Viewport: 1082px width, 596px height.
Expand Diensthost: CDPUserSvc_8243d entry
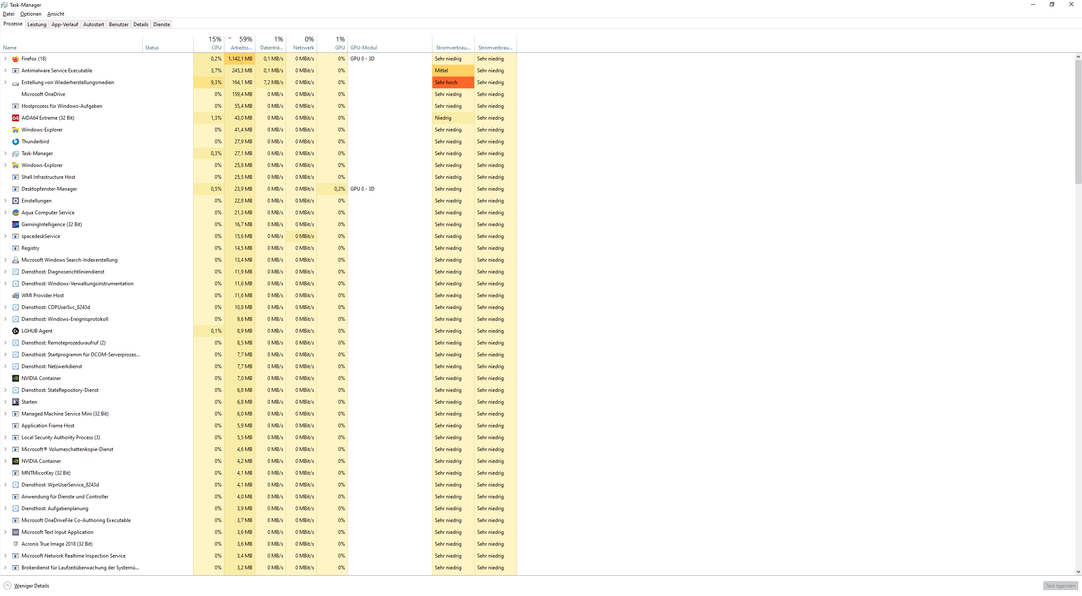tap(5, 307)
